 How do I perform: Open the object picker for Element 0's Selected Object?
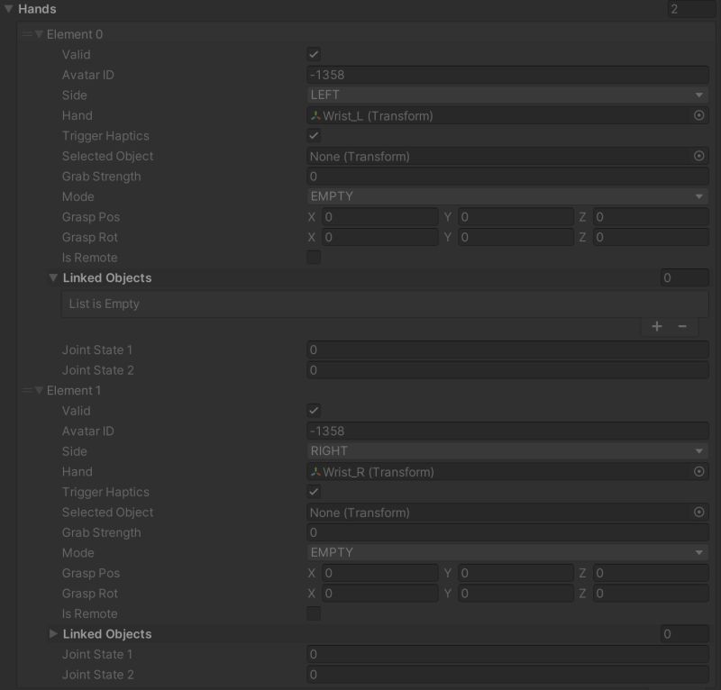tap(698, 156)
